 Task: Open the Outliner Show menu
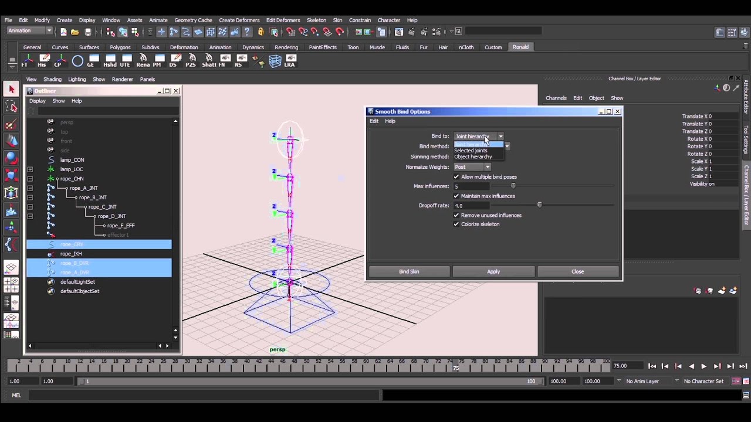tap(59, 101)
